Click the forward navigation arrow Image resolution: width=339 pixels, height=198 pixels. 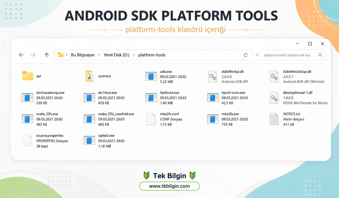pyautogui.click(x=33, y=55)
